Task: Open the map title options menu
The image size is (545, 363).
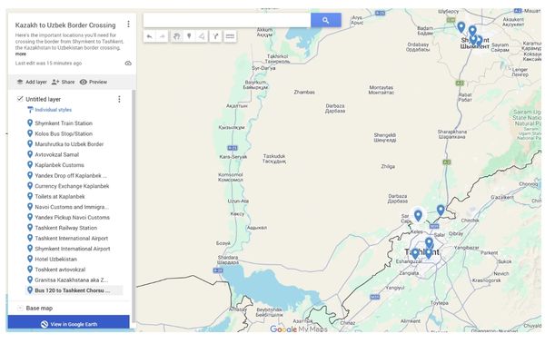Action: (128, 24)
